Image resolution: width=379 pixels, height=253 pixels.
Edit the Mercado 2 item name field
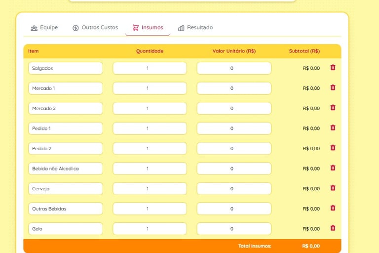click(66, 108)
